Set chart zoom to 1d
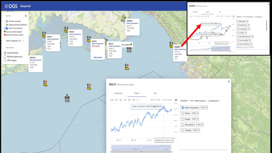 [125, 100]
